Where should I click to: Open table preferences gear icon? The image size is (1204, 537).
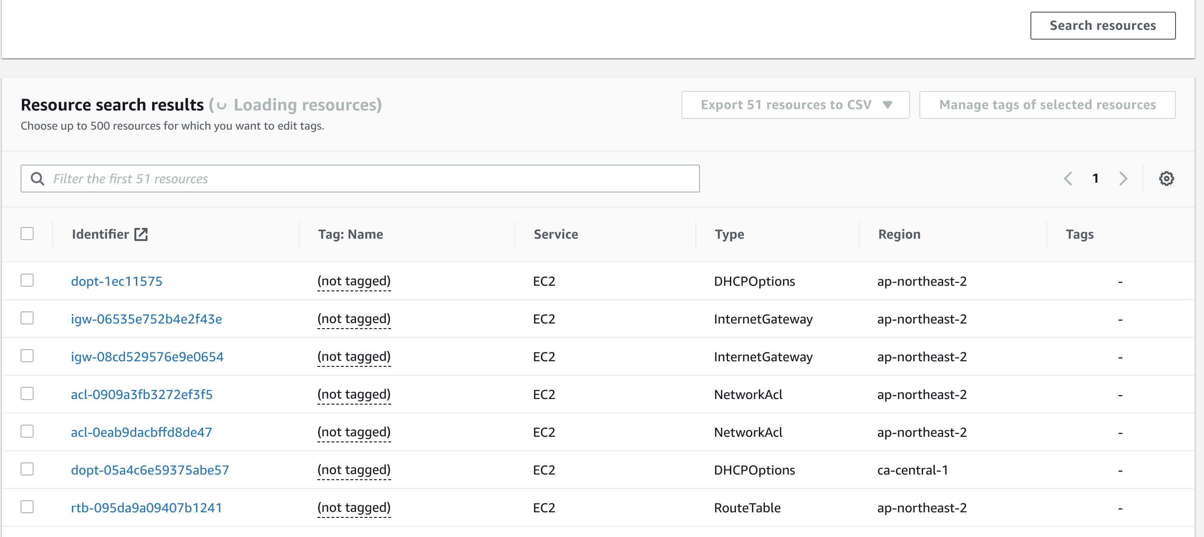1166,179
